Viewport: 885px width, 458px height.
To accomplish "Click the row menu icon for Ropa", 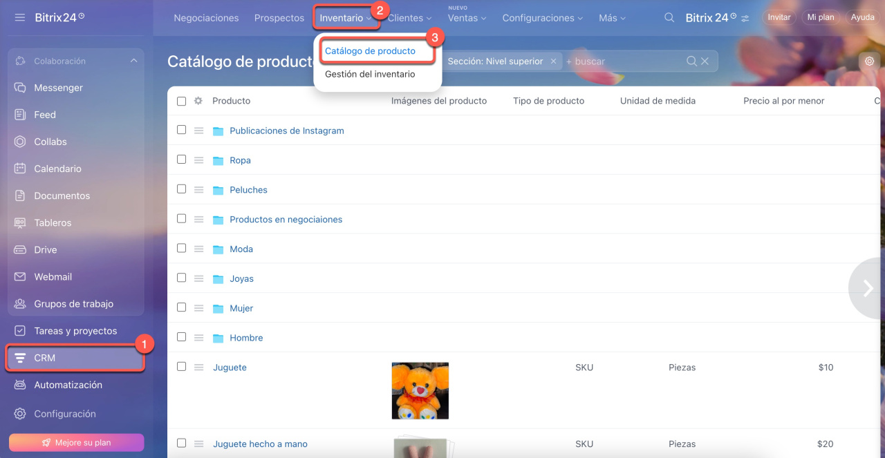I will coord(199,160).
